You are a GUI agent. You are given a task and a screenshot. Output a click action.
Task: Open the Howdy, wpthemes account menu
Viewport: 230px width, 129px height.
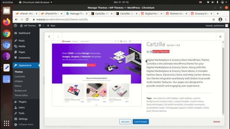[x=217, y=25]
